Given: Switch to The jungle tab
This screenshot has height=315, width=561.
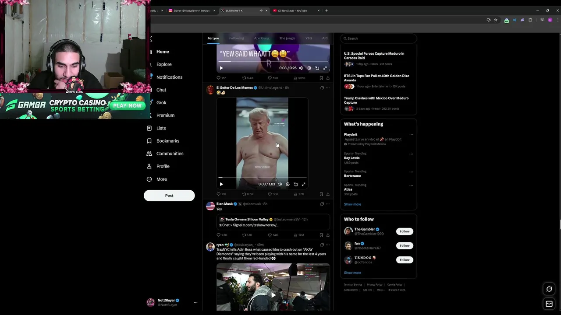Looking at the screenshot, I should (x=287, y=38).
